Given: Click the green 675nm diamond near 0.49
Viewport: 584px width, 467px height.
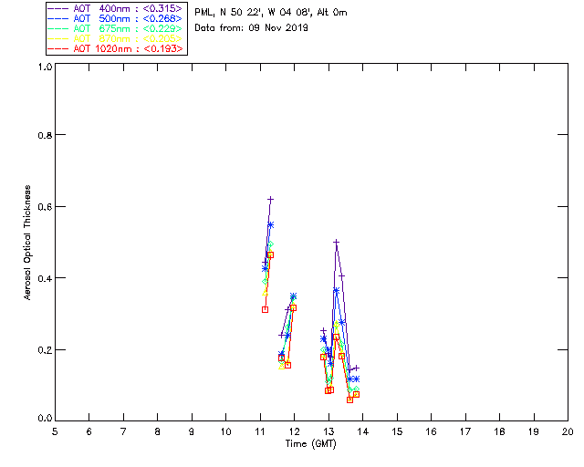Looking at the screenshot, I should point(271,244).
